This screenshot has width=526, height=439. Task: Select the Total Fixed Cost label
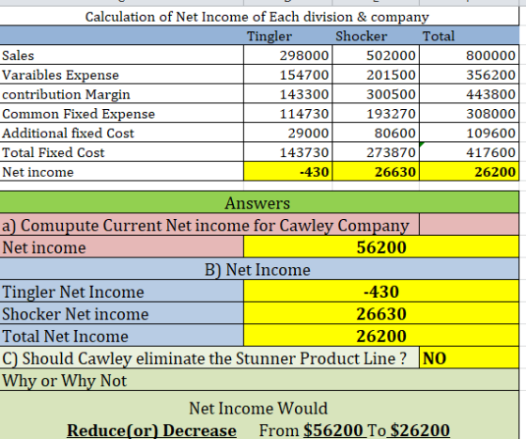(x=121, y=152)
